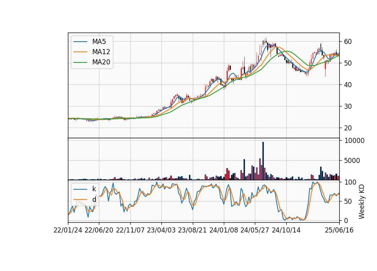Click the price axis value 60

[348, 42]
